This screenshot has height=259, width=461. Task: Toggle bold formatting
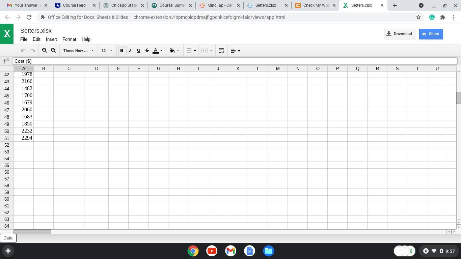(122, 51)
